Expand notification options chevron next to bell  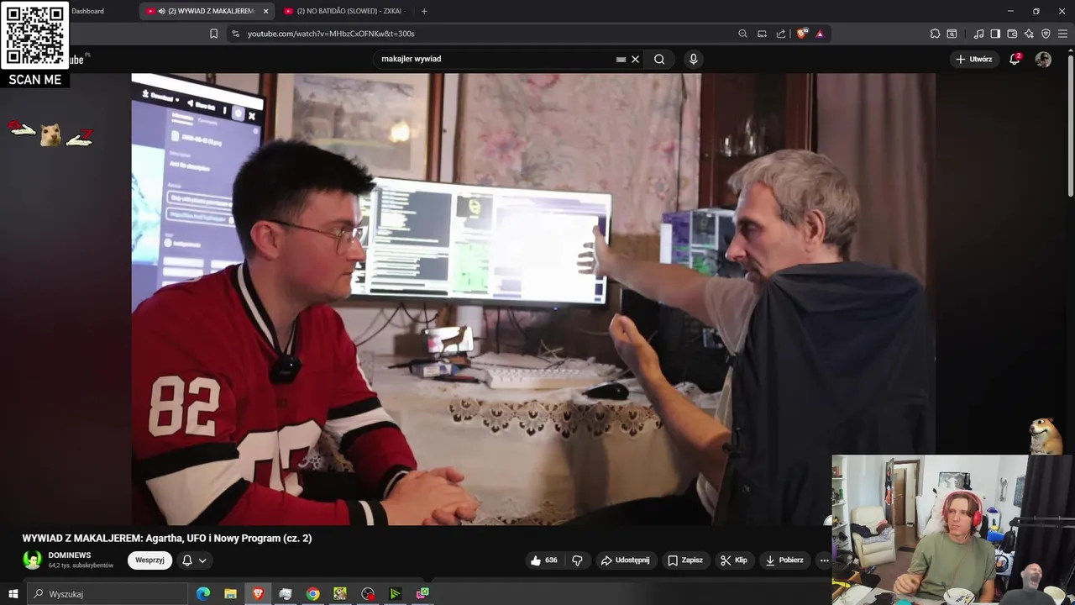(x=202, y=560)
